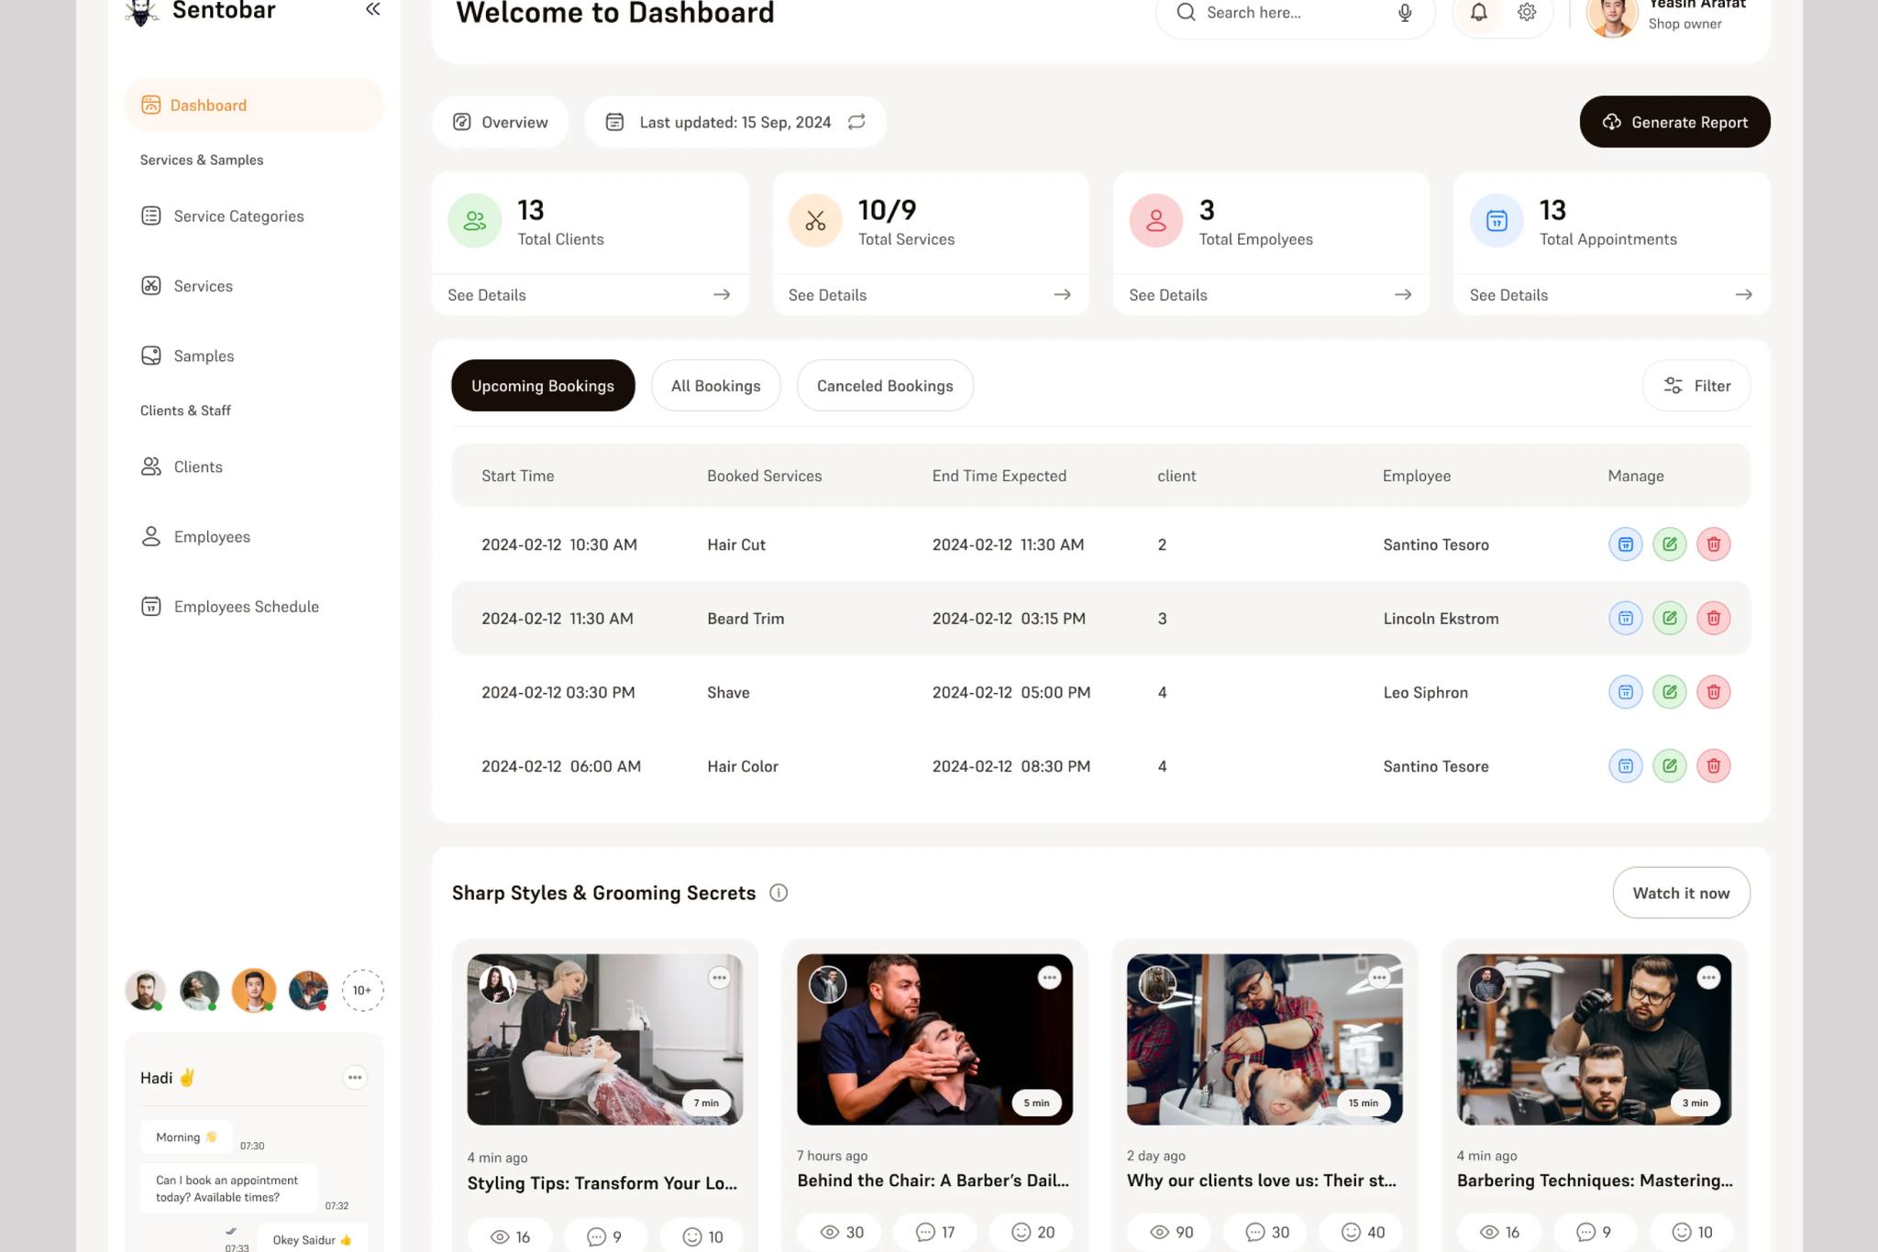The height and width of the screenshot is (1252, 1878).
Task: Play the Barbering Techniques video thumbnail
Action: (1594, 1039)
